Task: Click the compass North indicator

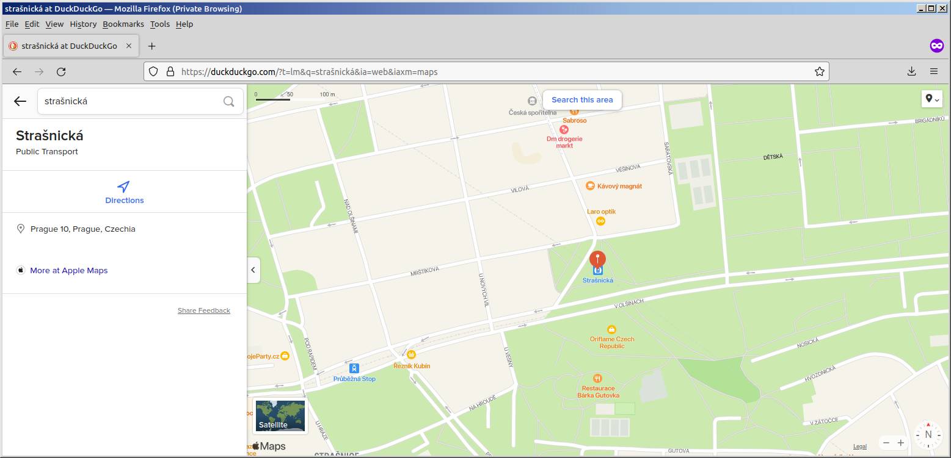Action: (x=928, y=434)
